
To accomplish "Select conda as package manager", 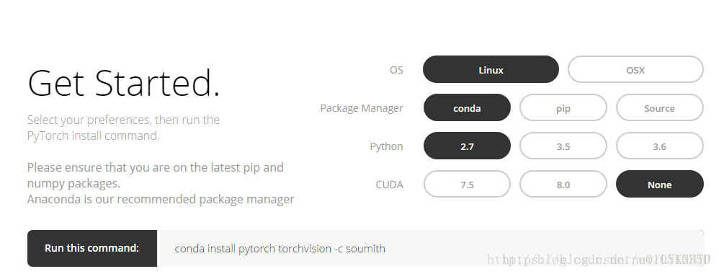I will coord(467,108).
